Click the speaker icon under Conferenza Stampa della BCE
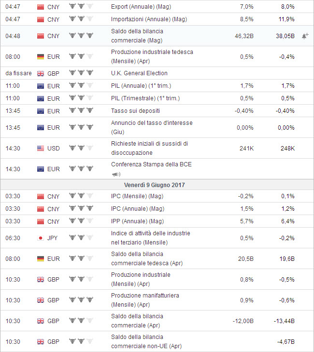314x352 pixels. click(x=116, y=174)
